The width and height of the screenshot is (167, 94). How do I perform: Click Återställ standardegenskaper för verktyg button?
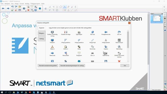(72, 66)
